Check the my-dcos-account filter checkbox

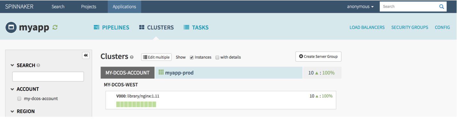[x=19, y=99]
